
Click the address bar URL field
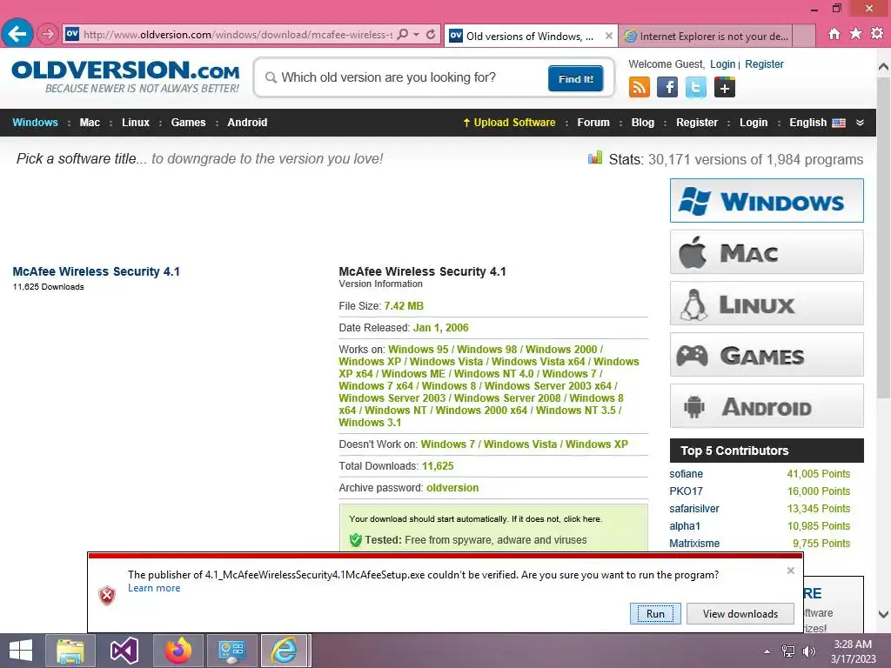click(x=237, y=35)
